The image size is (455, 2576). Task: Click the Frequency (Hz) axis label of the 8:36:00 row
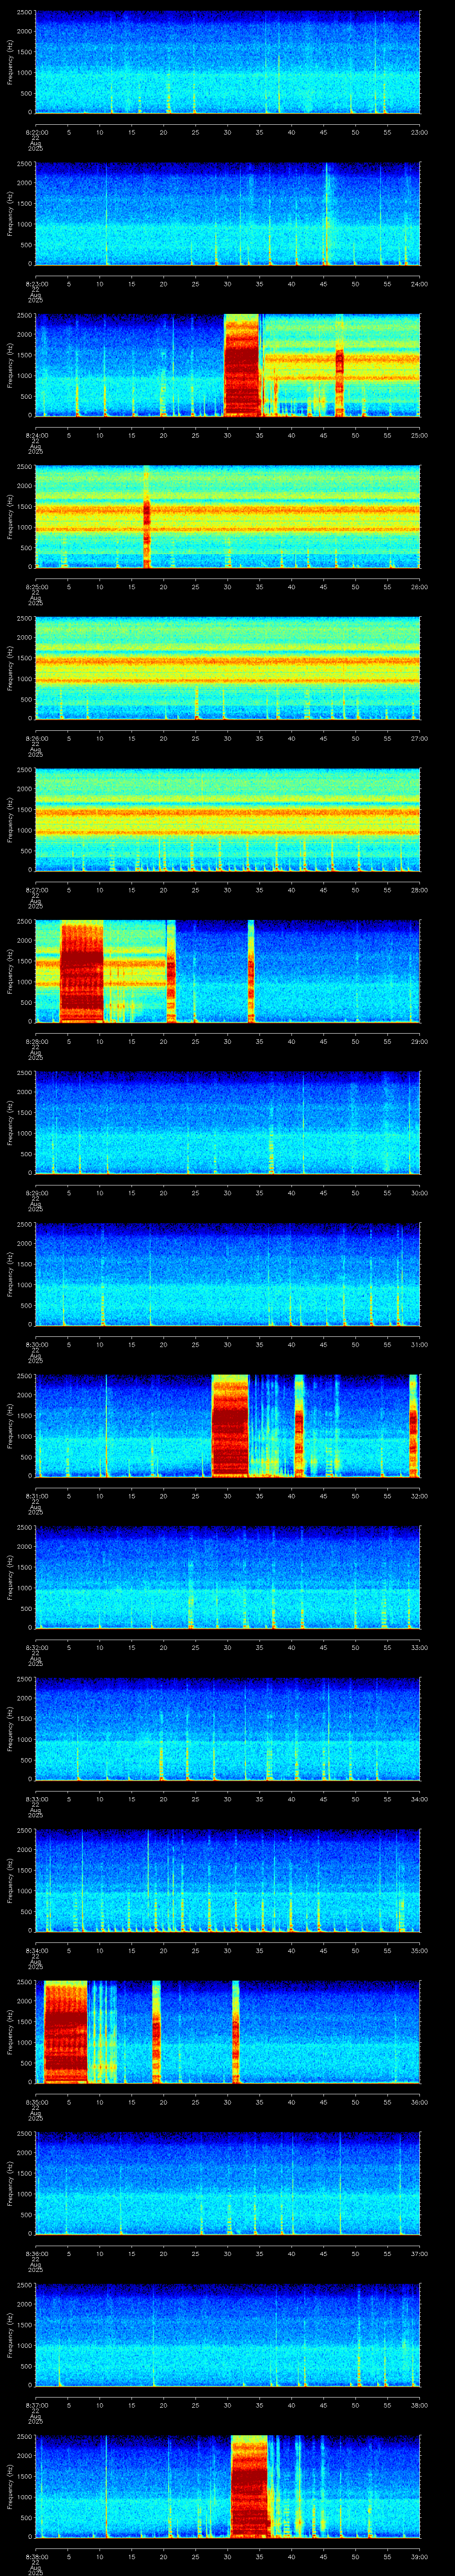point(11,2183)
